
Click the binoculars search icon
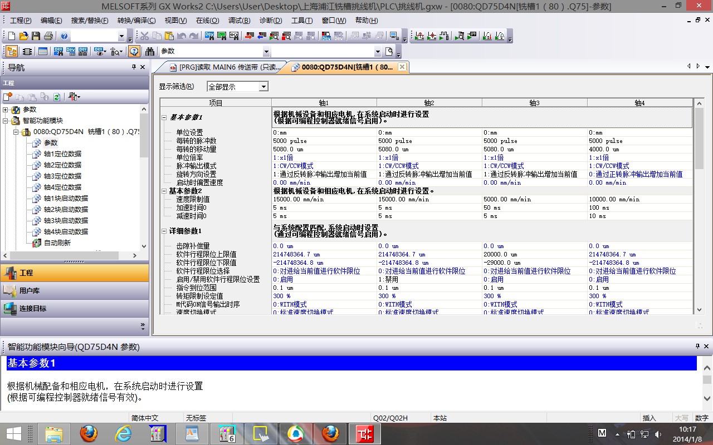point(150,52)
